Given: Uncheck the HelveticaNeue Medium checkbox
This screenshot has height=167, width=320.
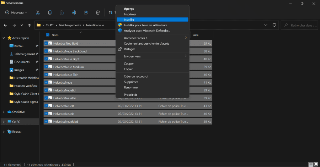Looking at the screenshot, I should 46,67.
